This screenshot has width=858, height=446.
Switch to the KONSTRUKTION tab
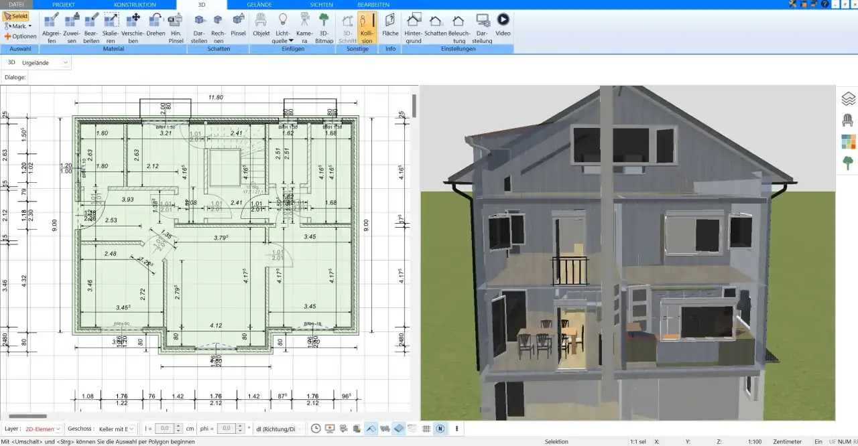pos(135,4)
